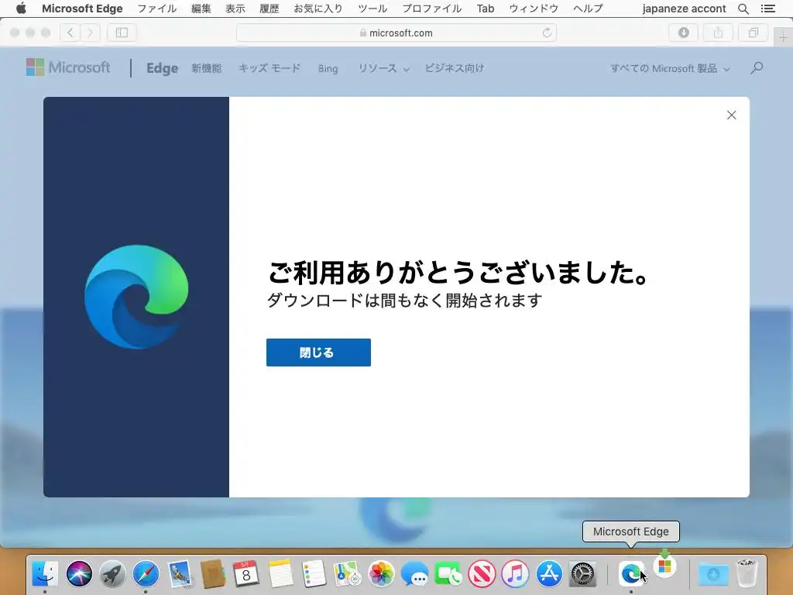Screen dimensions: 793x595
Task: Go back with browser back arrow
Action: click(x=70, y=33)
